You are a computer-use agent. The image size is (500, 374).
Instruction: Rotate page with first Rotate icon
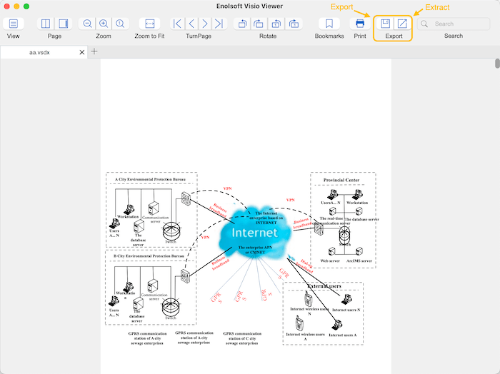pyautogui.click(x=241, y=24)
